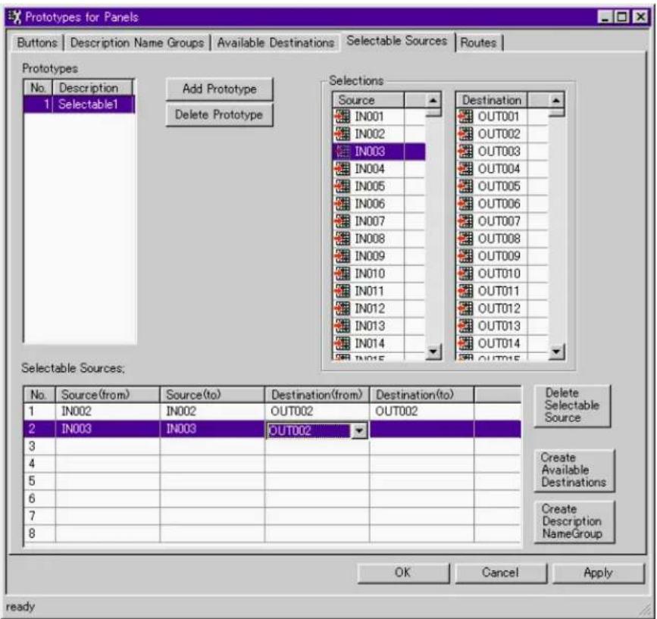Click the OUT011 destination icon
The image size is (657, 619).
coord(465,291)
